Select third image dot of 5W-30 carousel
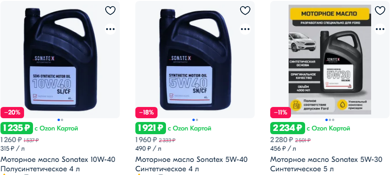 (333, 120)
